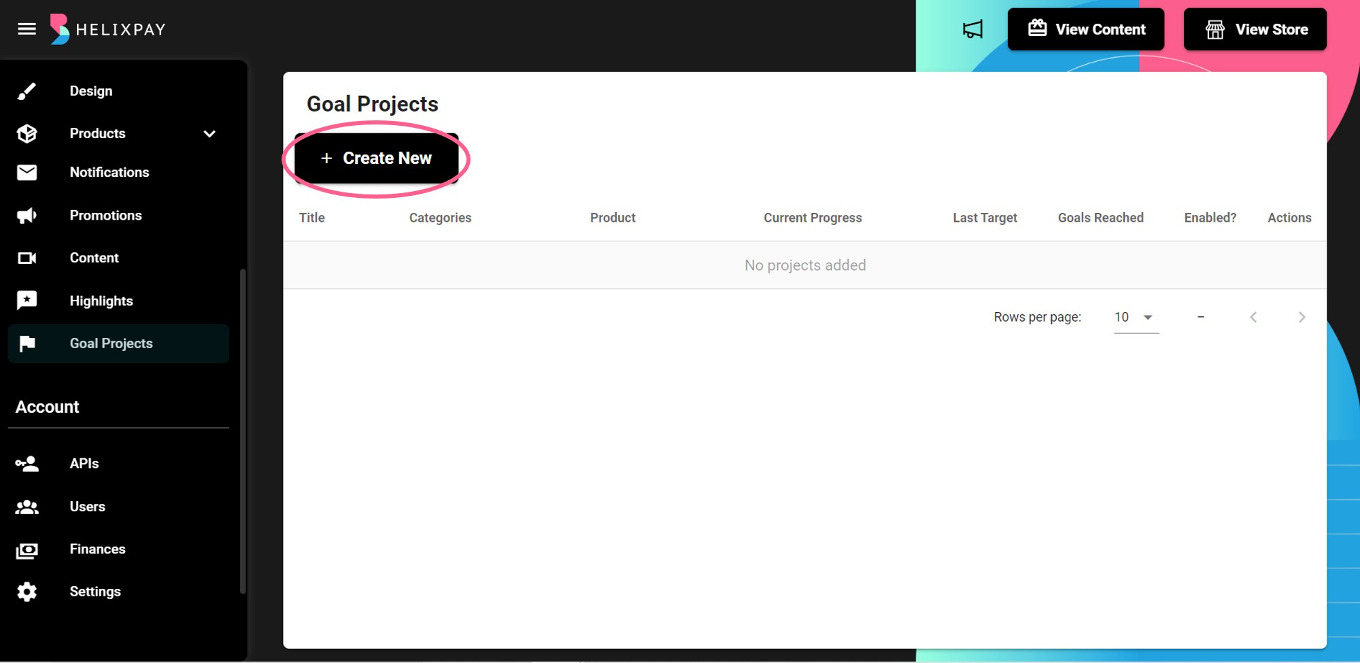Viewport: 1360px width, 663px height.
Task: Click the Notifications envelope icon
Action: (27, 172)
